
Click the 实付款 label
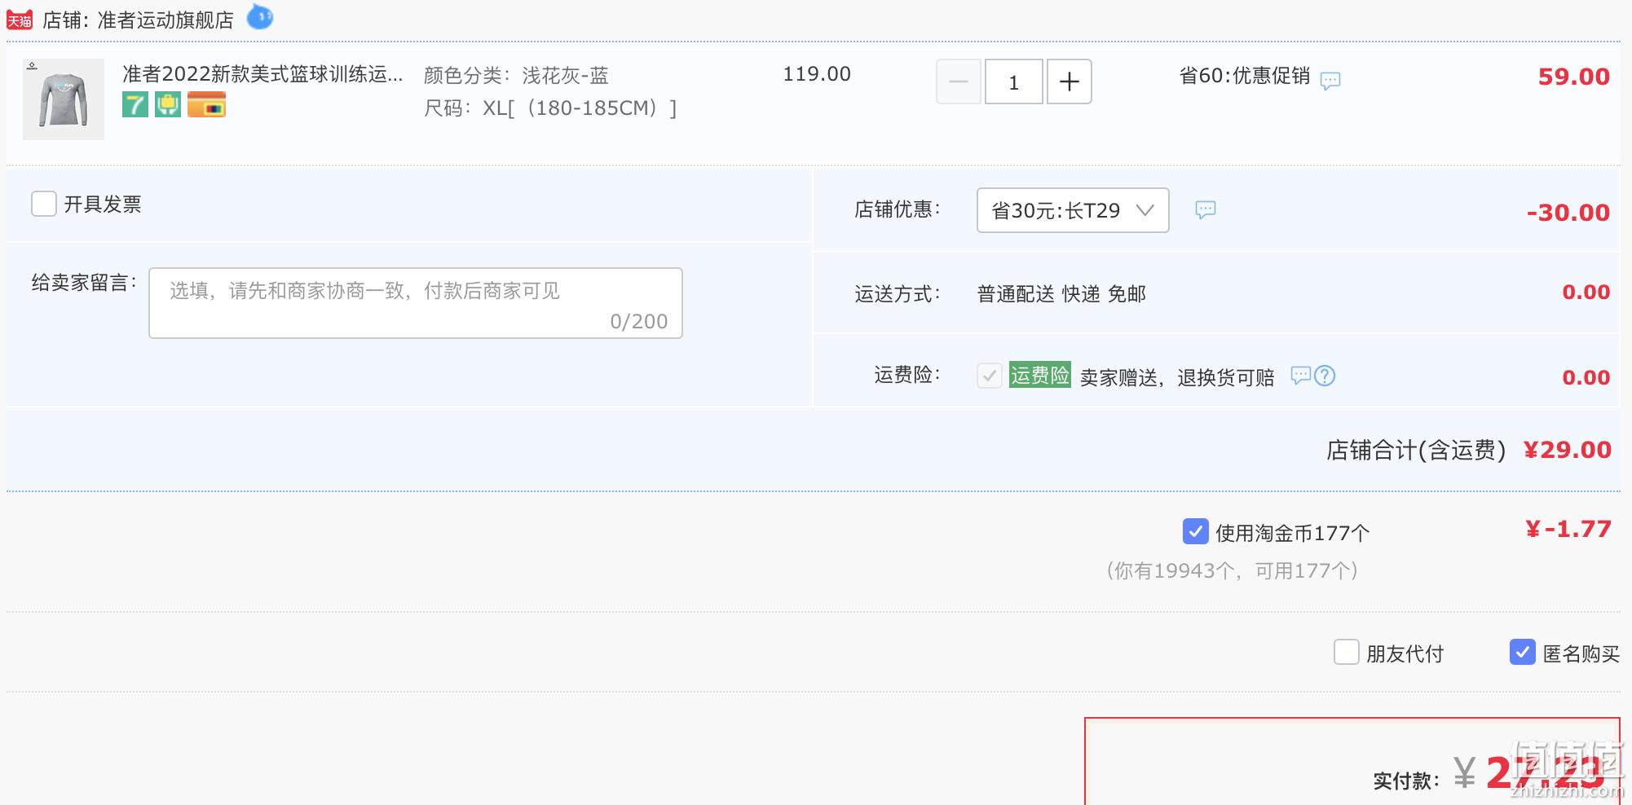1406,781
